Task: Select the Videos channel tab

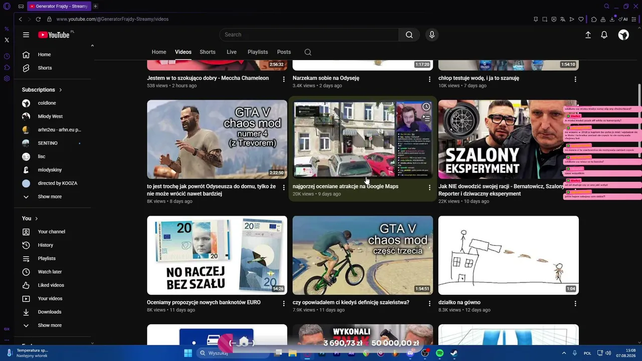Action: click(x=183, y=52)
